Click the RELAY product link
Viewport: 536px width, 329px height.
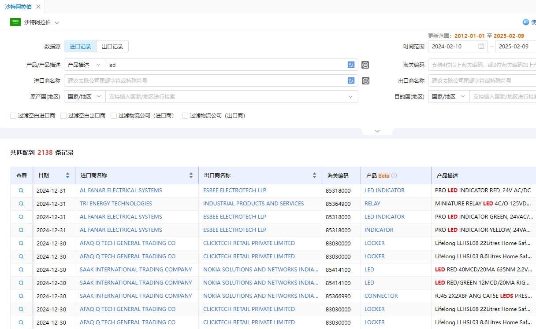tap(372, 204)
